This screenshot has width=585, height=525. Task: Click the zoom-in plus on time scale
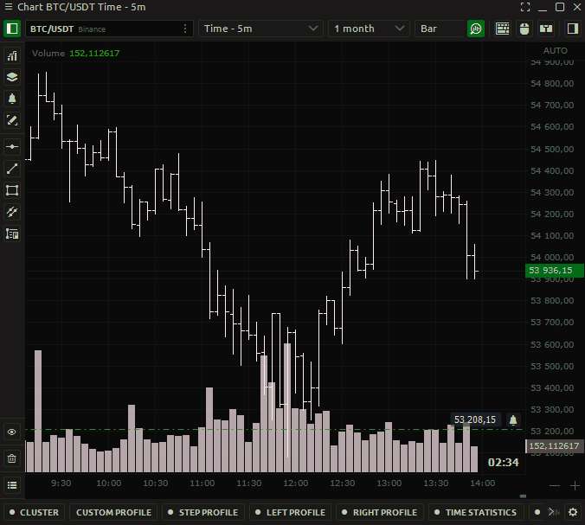pyautogui.click(x=575, y=485)
